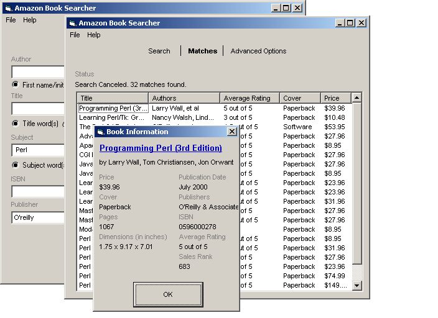The image size is (438, 318).
Task: Click the $53.95 price cell
Action: (x=334, y=127)
